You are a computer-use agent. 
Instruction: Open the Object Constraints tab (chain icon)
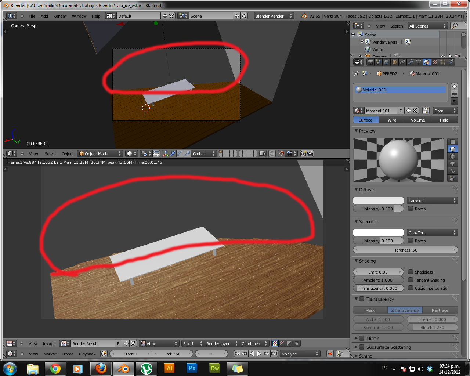402,62
